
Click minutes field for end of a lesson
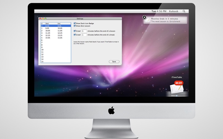(84, 31)
